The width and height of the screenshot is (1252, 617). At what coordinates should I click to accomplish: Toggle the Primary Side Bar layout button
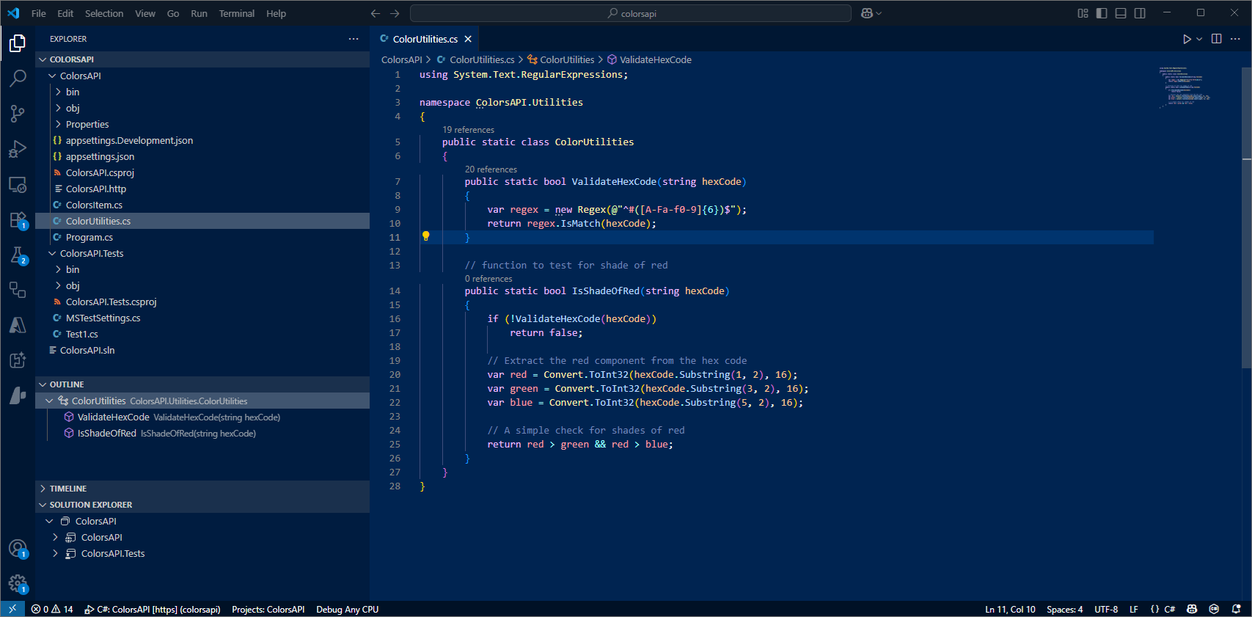pyautogui.click(x=1102, y=13)
